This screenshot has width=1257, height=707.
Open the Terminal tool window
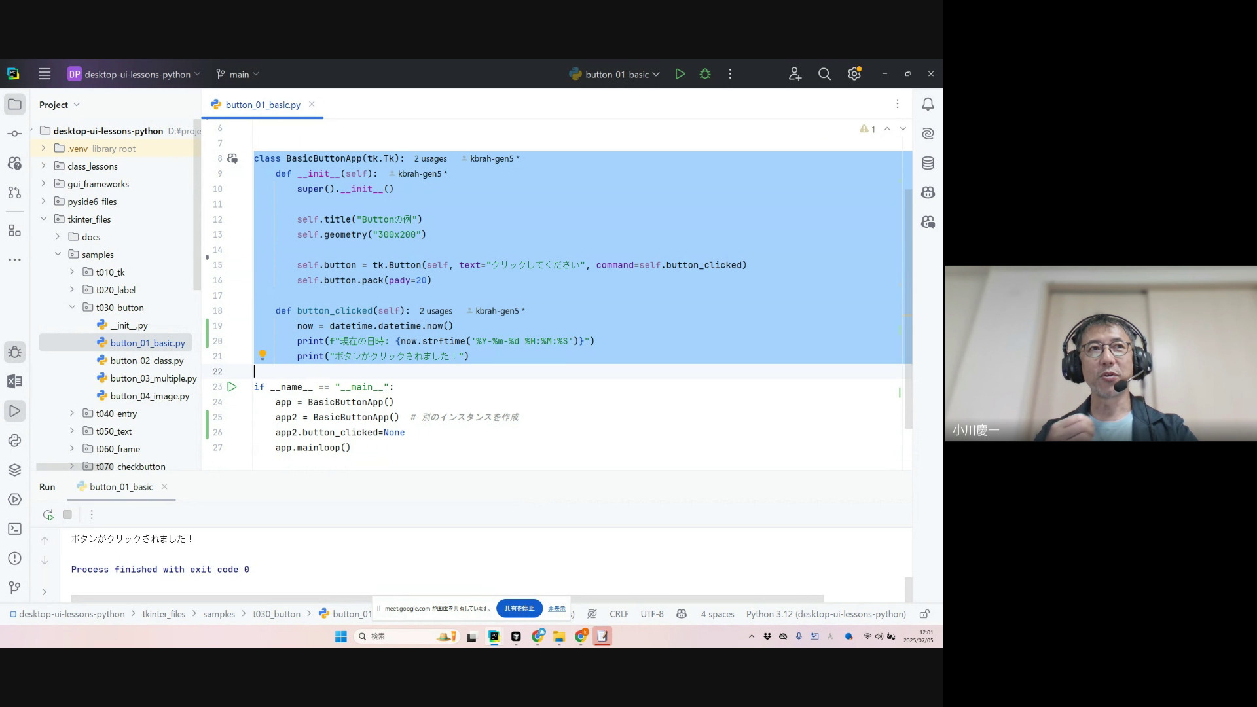click(x=14, y=529)
